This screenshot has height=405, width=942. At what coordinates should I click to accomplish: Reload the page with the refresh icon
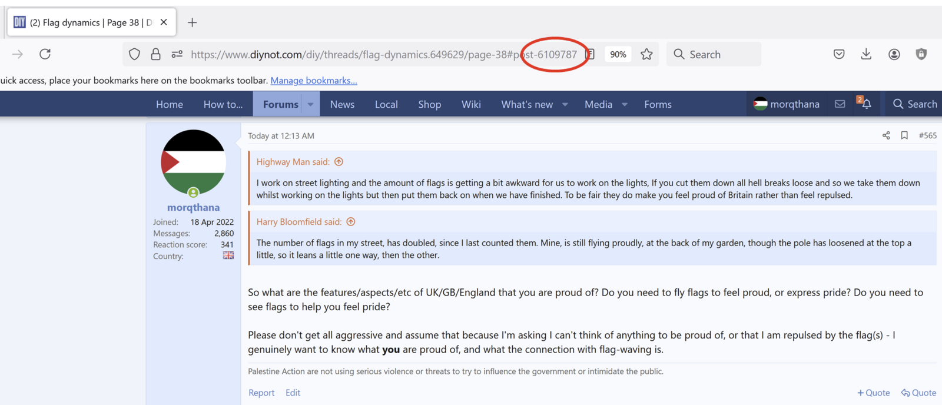[45, 54]
